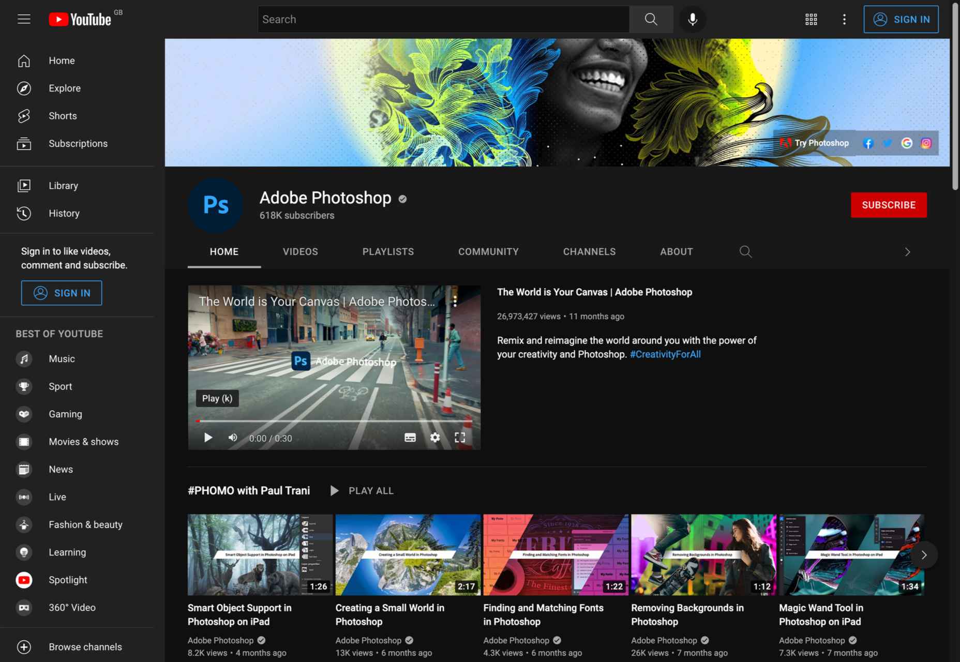Mute the featured video

233,438
